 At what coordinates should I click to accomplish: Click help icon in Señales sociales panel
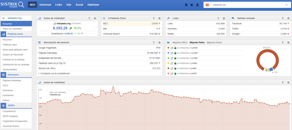pyautogui.click(x=283, y=18)
